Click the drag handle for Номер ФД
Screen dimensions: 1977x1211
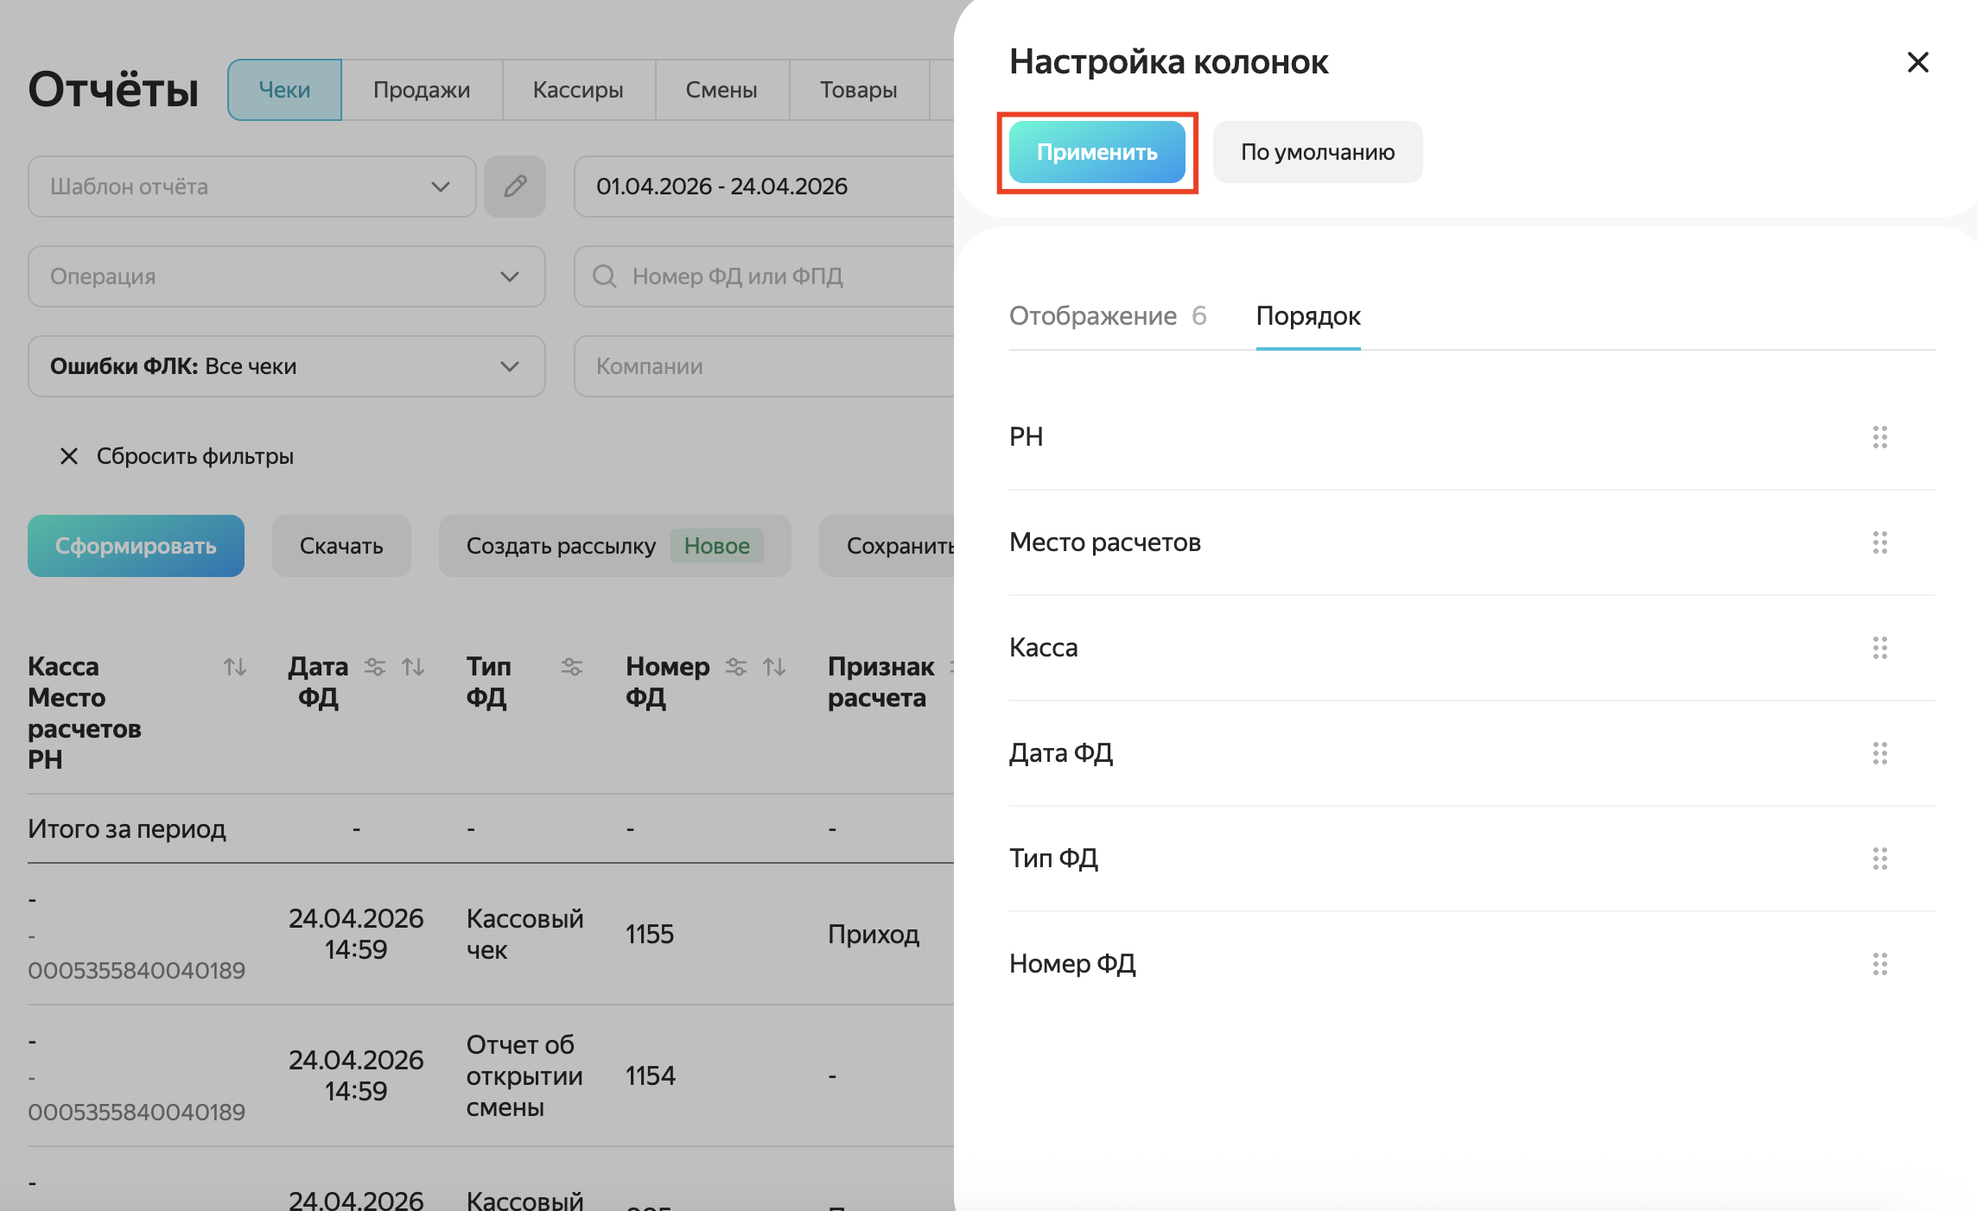point(1879,964)
